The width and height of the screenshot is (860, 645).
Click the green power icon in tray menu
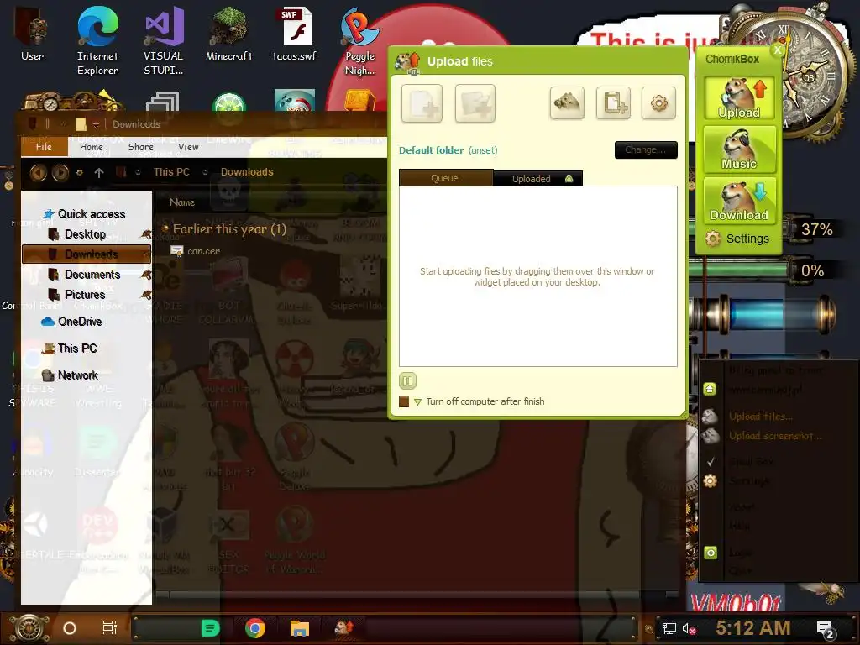711,553
